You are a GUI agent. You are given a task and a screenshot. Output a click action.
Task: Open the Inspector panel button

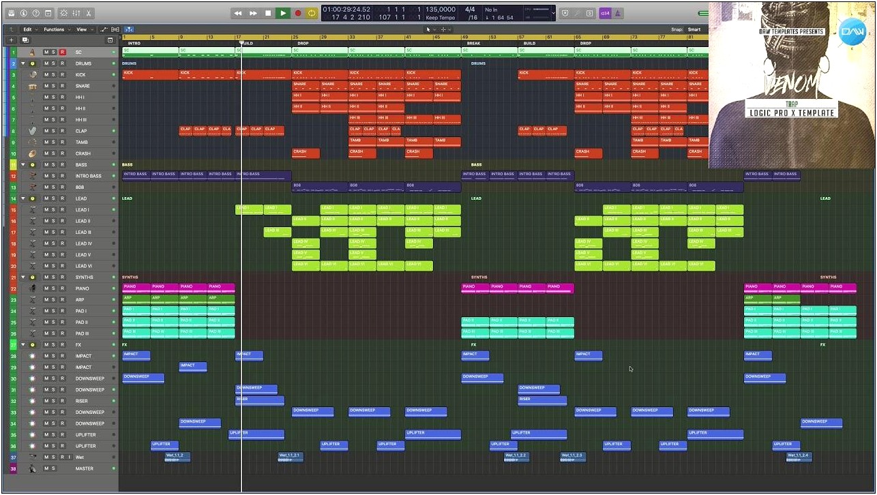point(23,13)
